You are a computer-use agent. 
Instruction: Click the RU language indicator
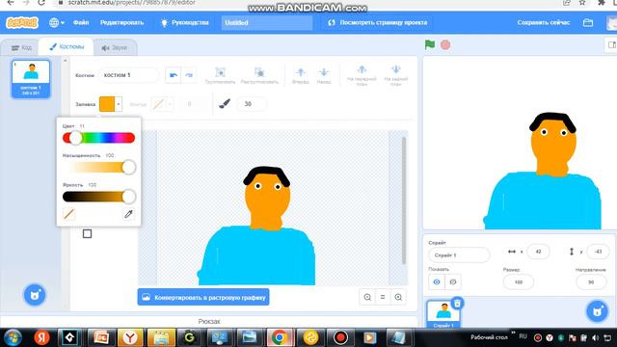523,336
